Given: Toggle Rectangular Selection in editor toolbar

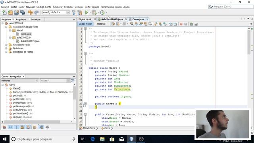Looking at the screenshot, I should tap(150, 24).
